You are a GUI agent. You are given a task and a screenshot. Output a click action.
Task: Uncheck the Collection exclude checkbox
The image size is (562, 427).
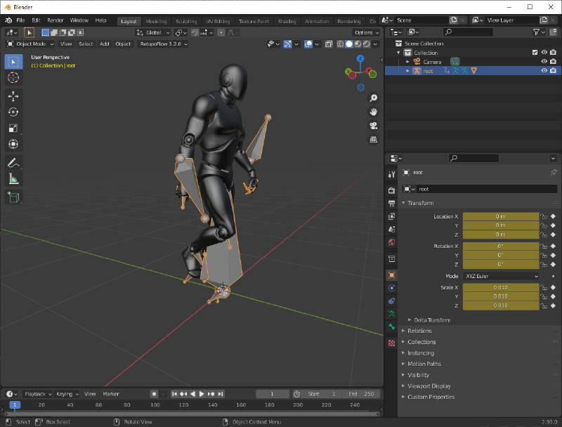click(535, 52)
